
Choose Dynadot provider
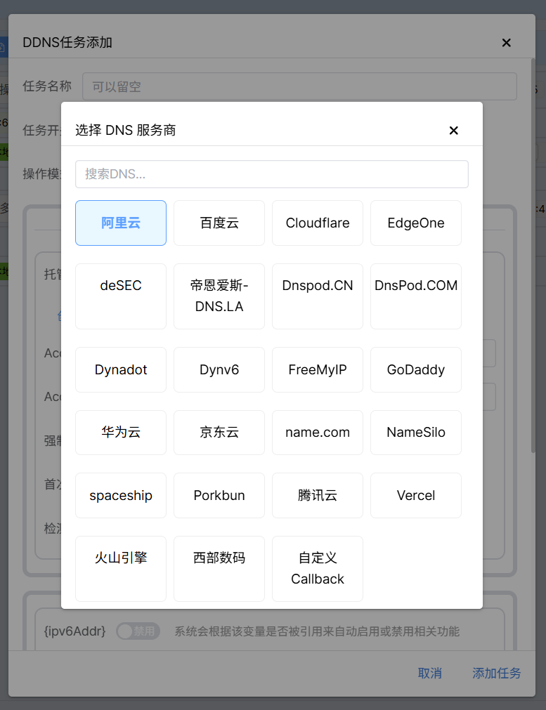tap(121, 369)
